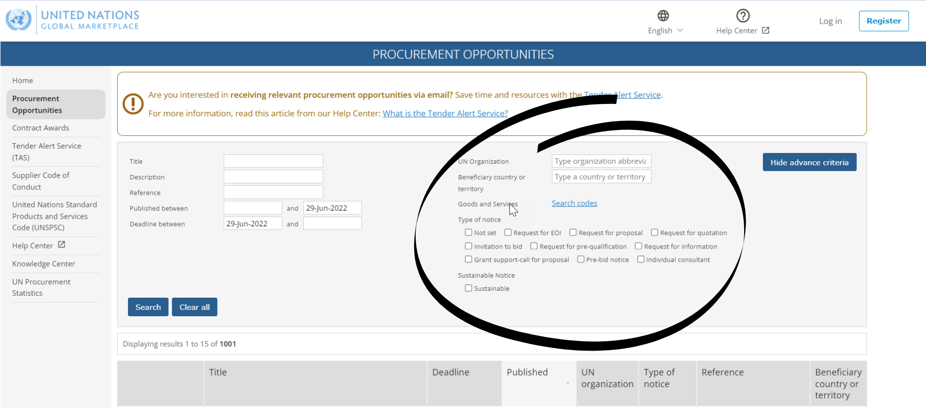
Task: Click the Search button
Action: click(x=148, y=307)
